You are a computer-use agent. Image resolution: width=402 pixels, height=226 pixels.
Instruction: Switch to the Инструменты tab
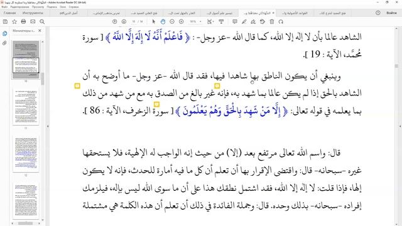click(33, 13)
